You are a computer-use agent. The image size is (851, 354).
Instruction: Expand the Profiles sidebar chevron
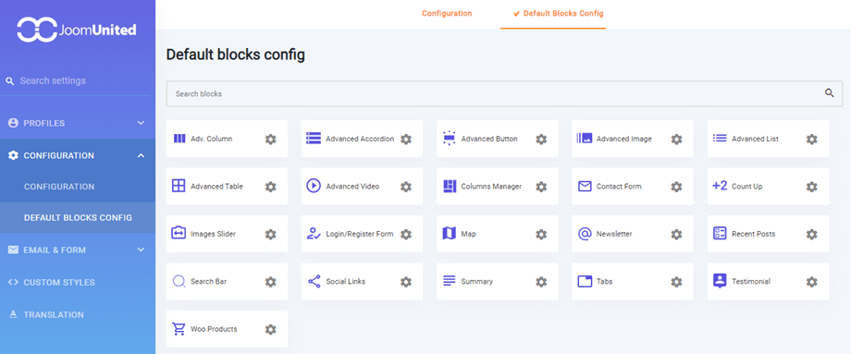pos(141,123)
